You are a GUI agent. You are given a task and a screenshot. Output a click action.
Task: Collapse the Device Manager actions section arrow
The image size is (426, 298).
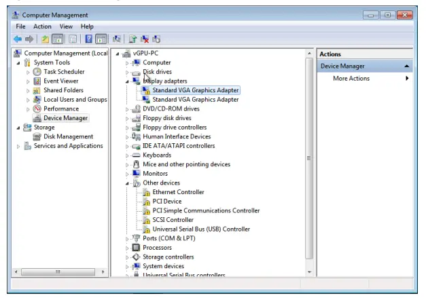407,66
